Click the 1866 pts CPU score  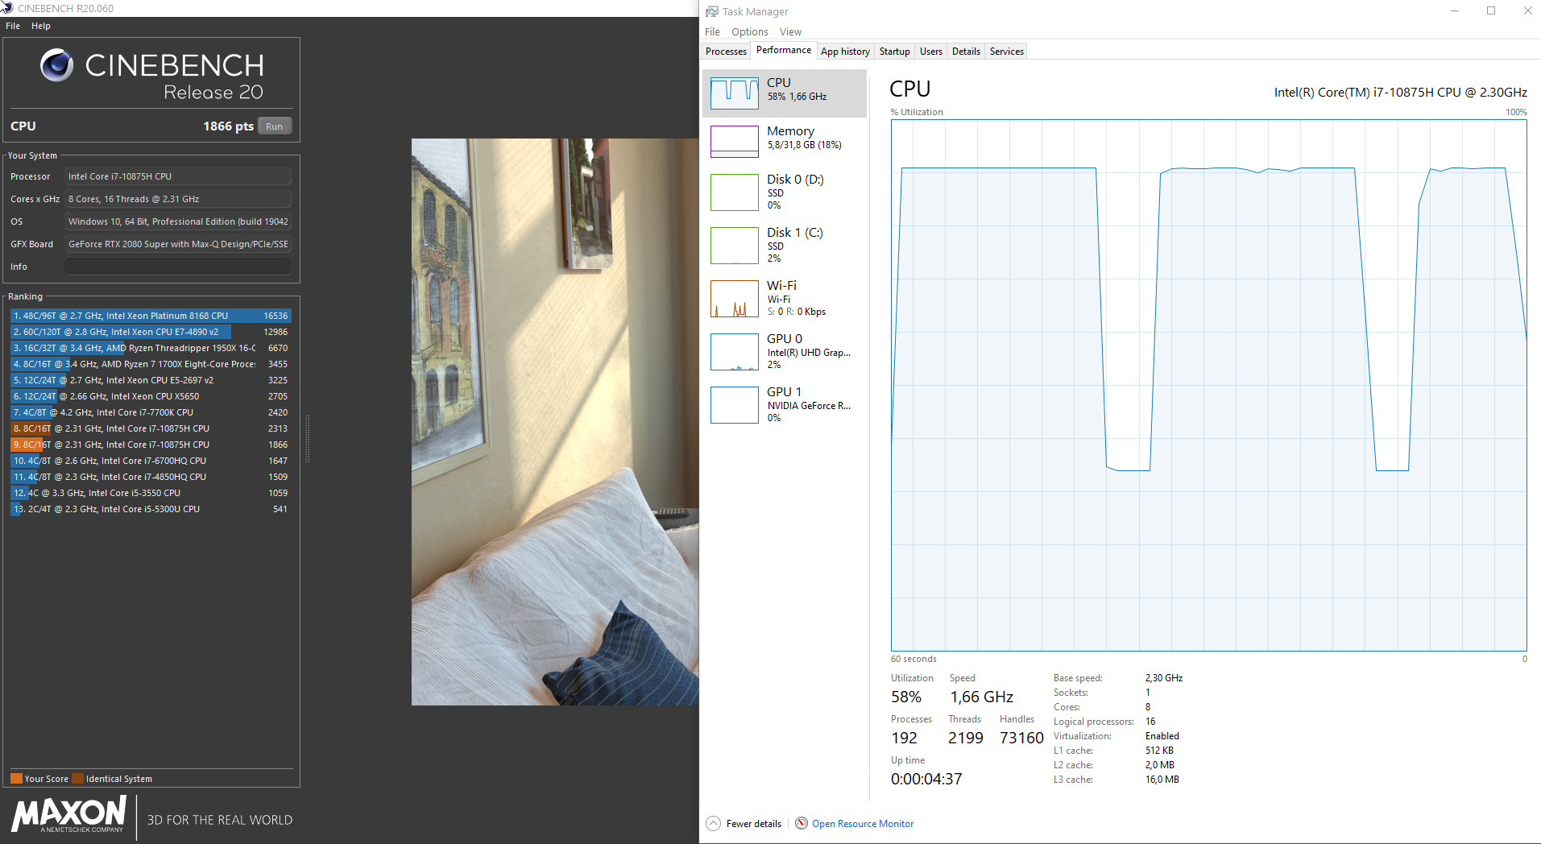click(x=228, y=126)
